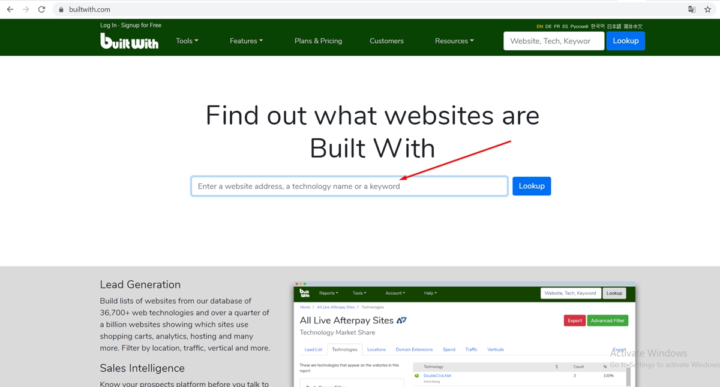This screenshot has height=387, width=720.
Task: Click Lookup button beside main search field
Action: click(532, 186)
